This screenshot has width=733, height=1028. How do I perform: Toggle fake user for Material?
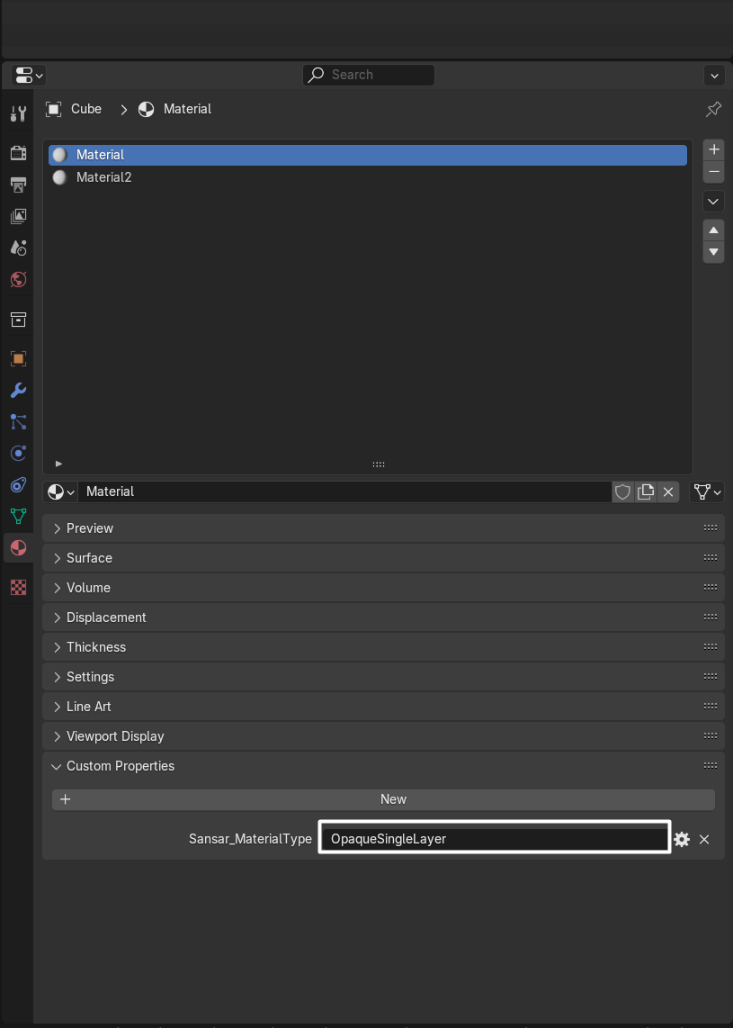tap(622, 491)
